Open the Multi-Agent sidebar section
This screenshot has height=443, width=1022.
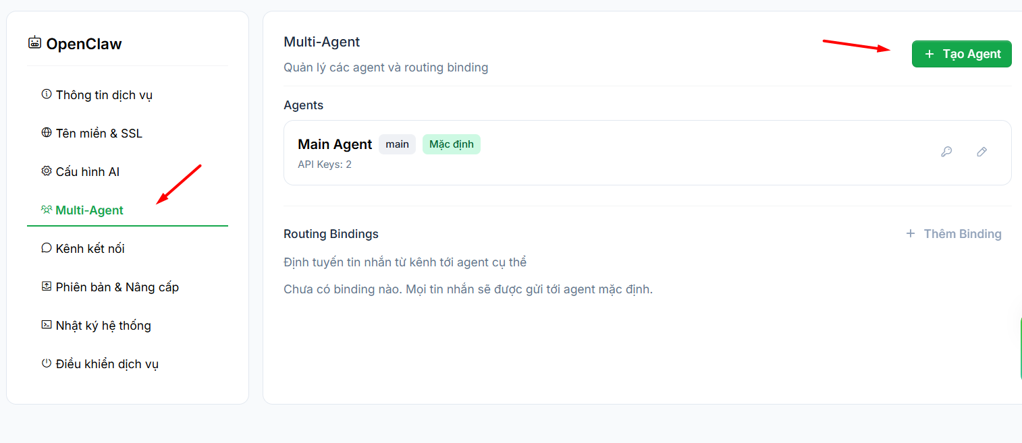[88, 210]
